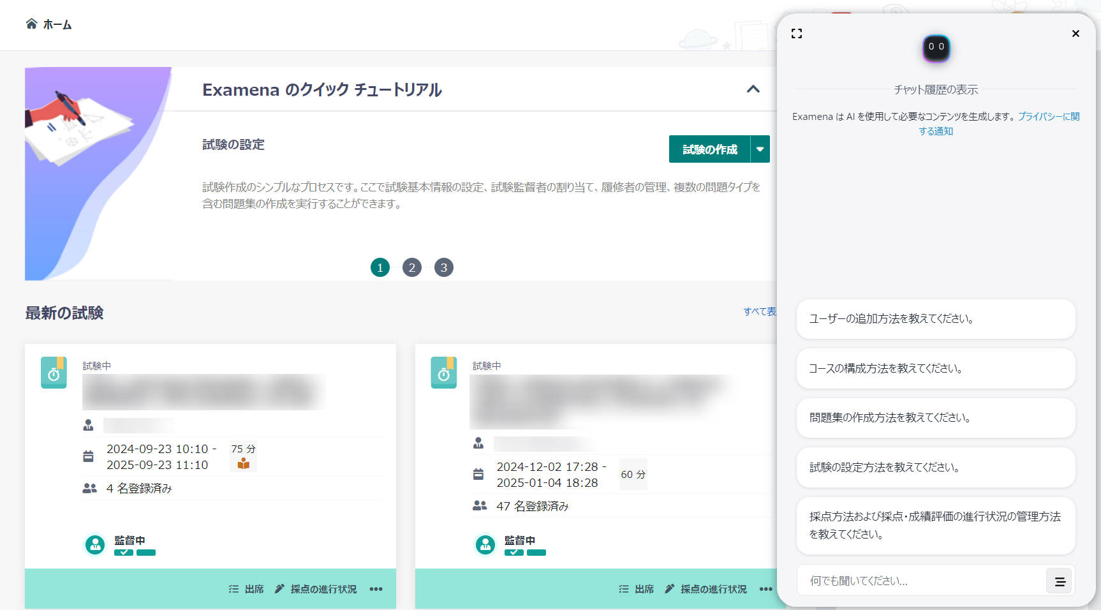This screenshot has height=610, width=1101.
Task: Click the proctor person icon on first card
Action: (88, 425)
